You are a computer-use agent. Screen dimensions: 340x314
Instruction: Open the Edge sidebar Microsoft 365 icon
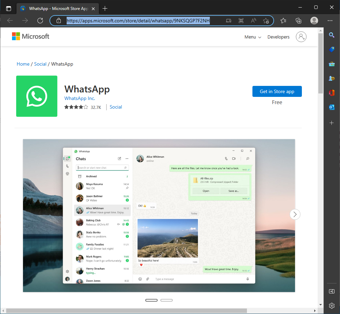(331, 93)
